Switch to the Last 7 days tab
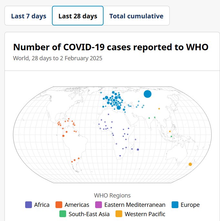 [x=28, y=16]
